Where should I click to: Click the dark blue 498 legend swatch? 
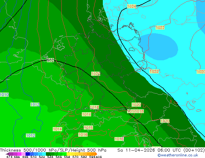coord(27,154)
